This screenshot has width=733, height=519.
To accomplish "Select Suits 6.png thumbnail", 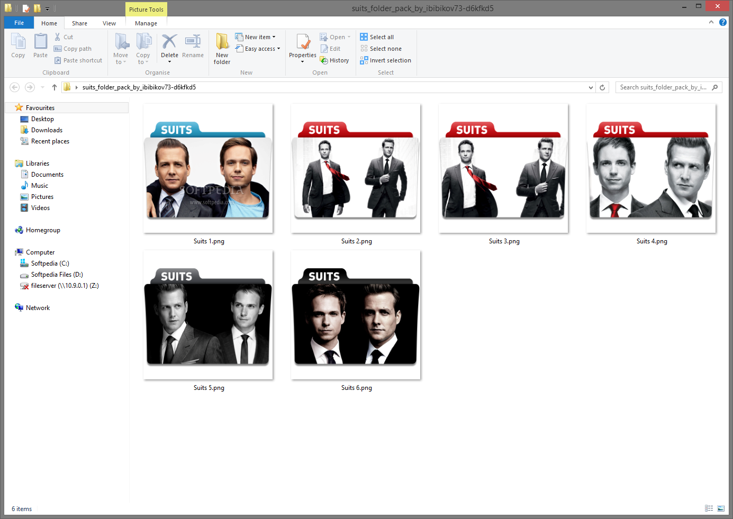I will (x=356, y=315).
